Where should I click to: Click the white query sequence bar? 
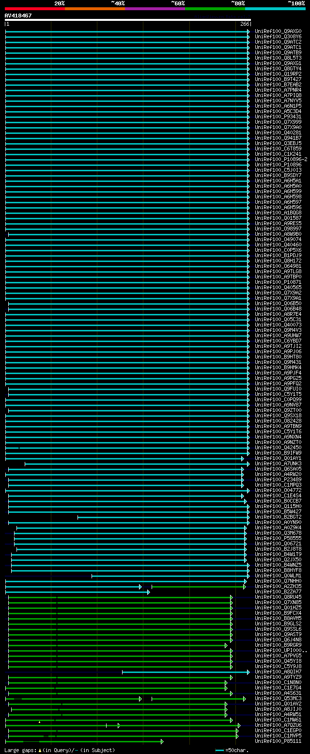[x=128, y=20]
